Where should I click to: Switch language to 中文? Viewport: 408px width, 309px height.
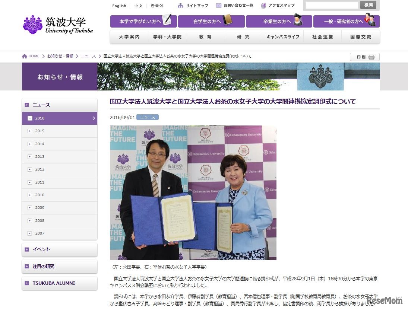pyautogui.click(x=139, y=6)
